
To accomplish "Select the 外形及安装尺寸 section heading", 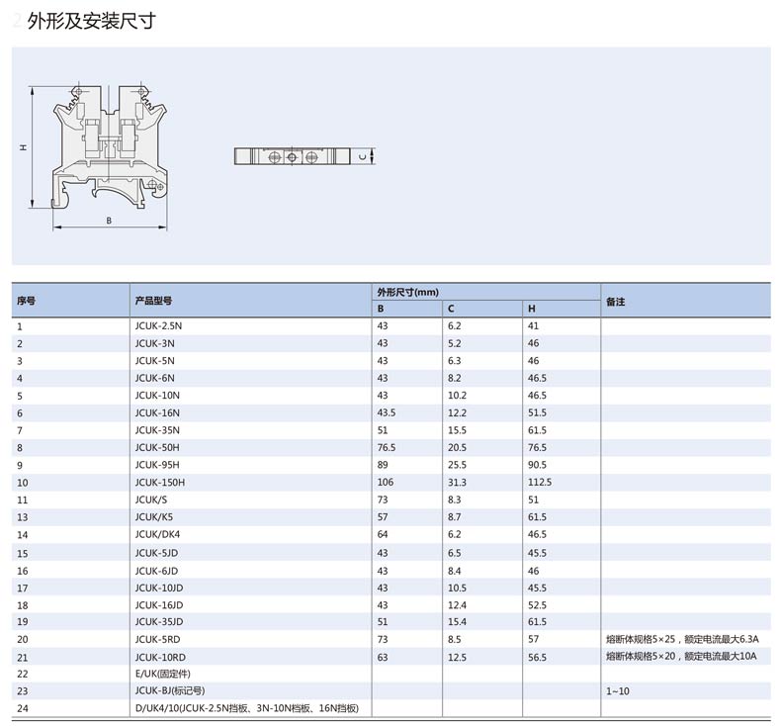I will coord(91,21).
